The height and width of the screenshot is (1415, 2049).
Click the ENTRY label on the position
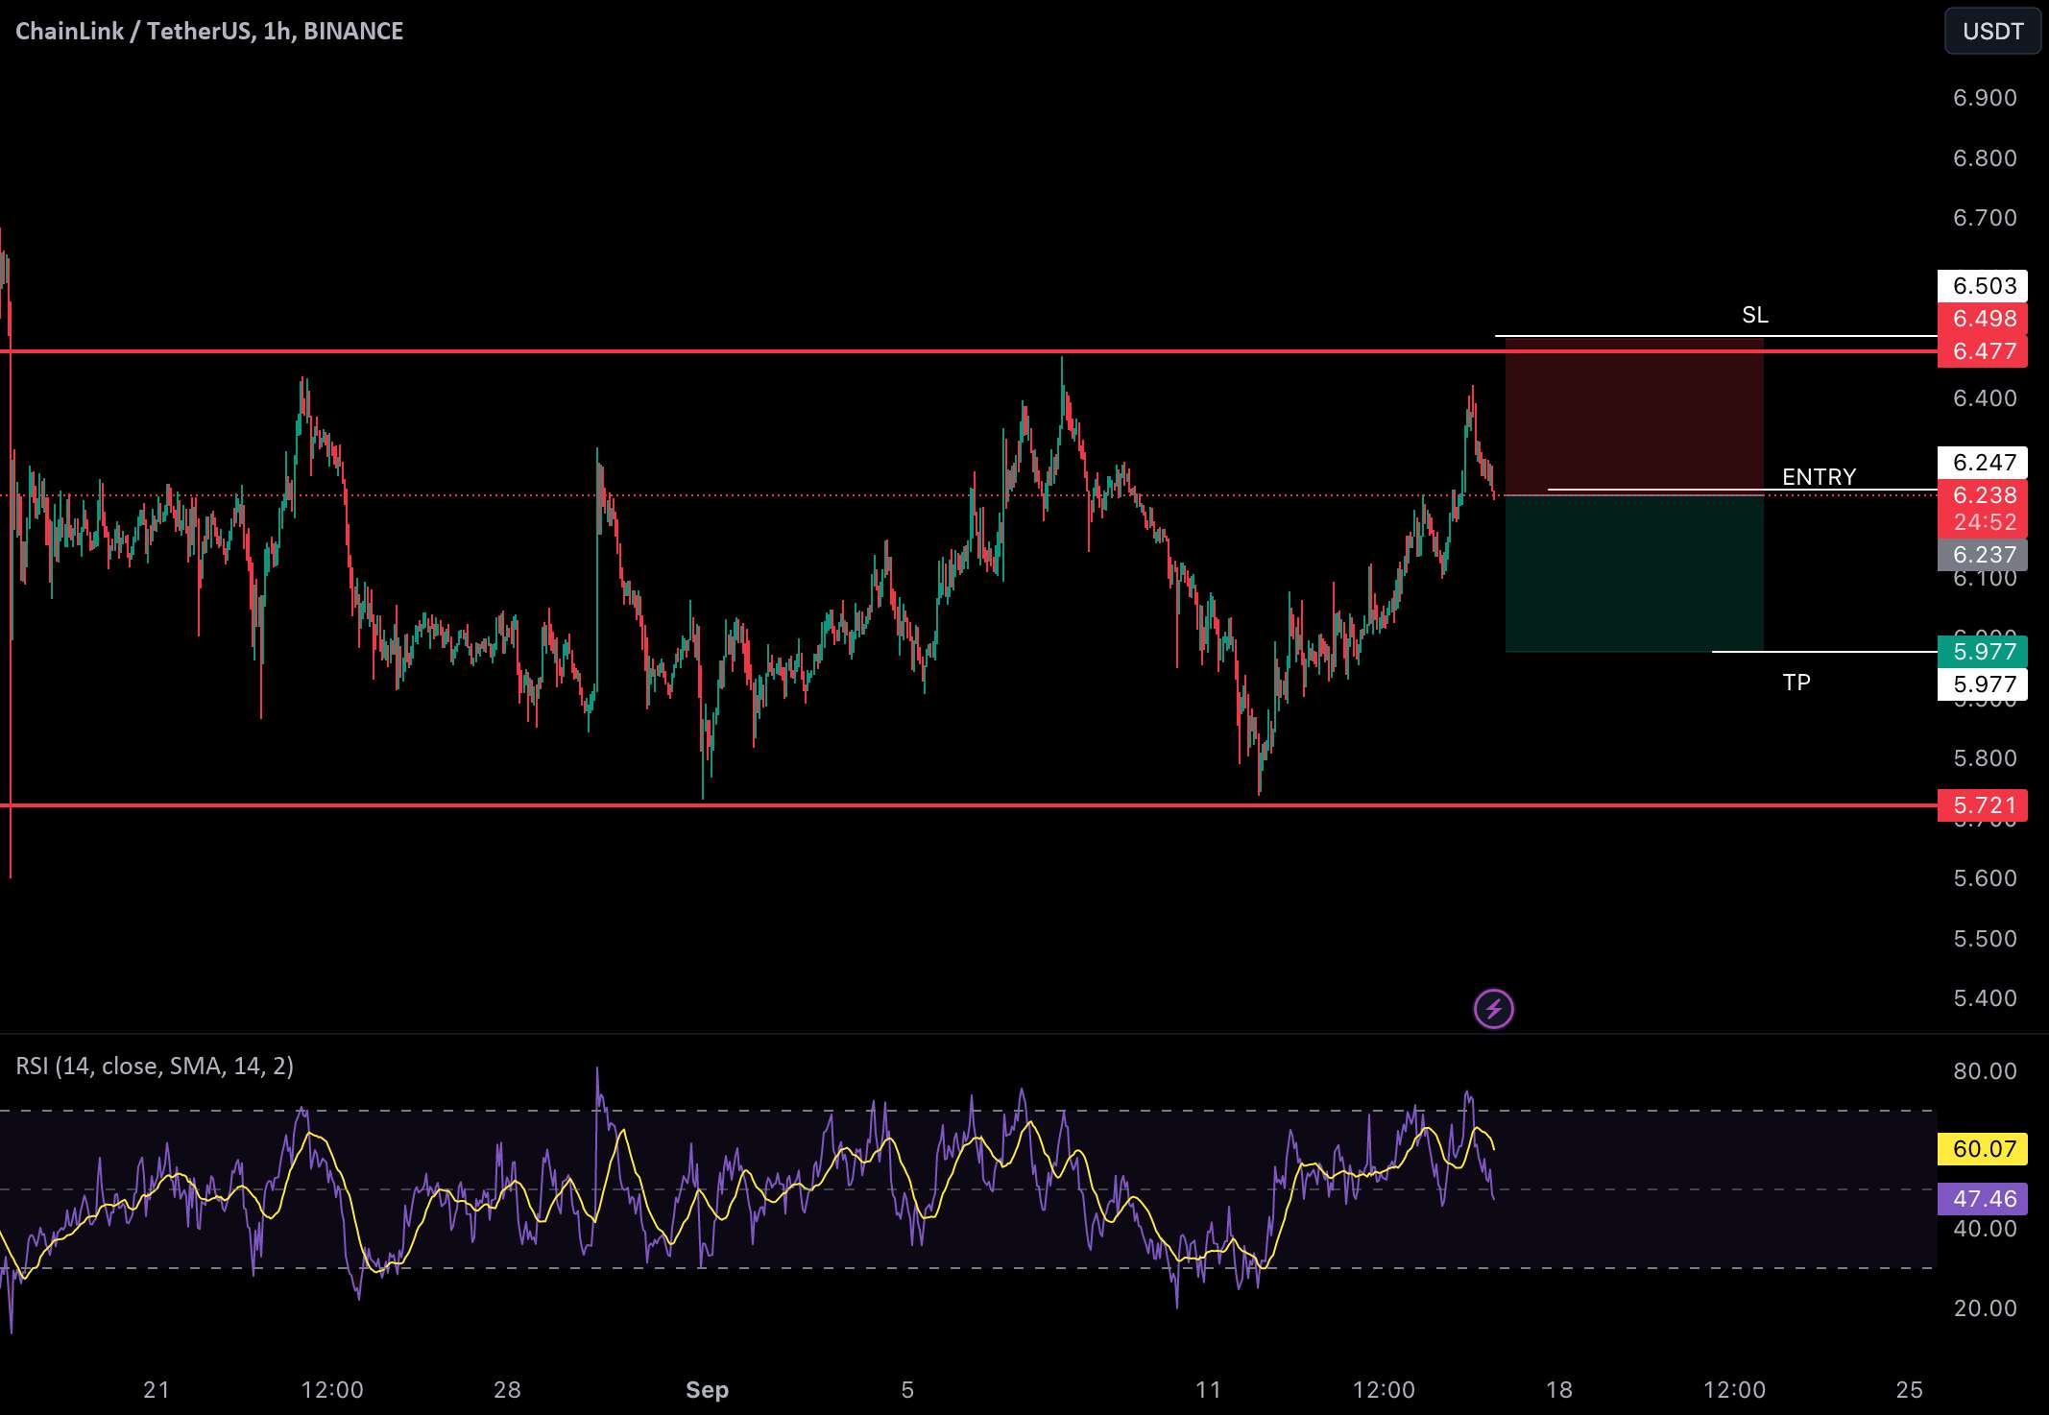[1819, 476]
